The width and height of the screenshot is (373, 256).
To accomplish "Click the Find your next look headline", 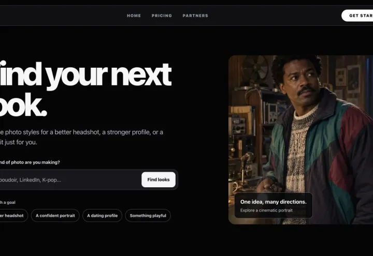I will point(84,89).
